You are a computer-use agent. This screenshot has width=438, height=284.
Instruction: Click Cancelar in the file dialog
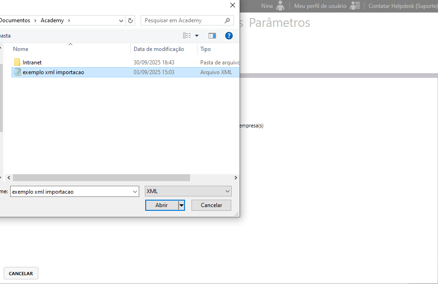[211, 205]
